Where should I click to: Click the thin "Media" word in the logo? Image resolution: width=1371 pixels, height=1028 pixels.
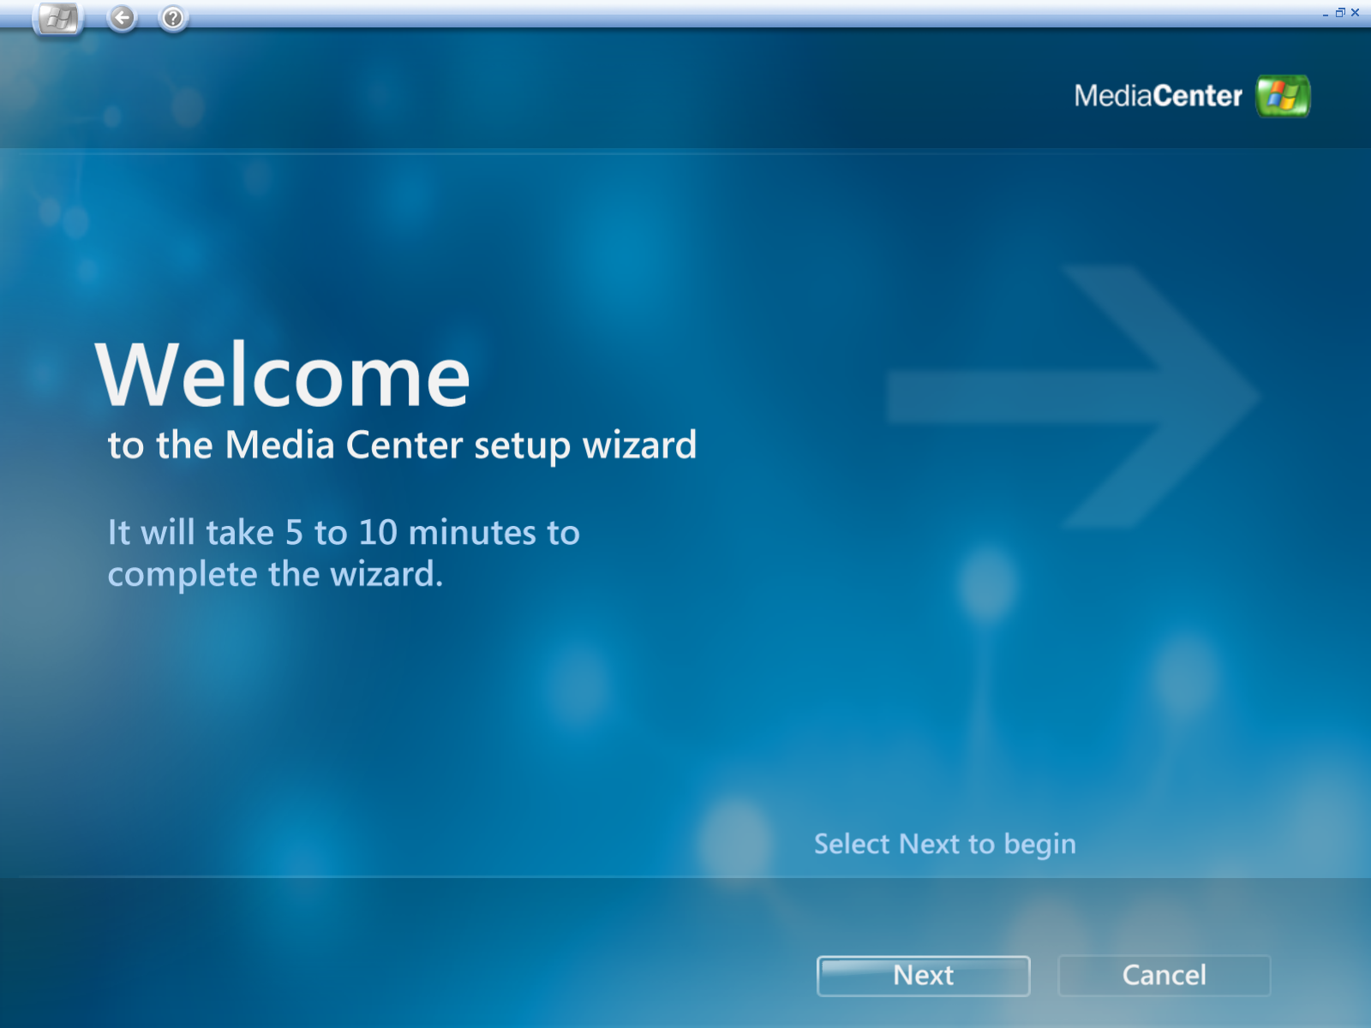pyautogui.click(x=1113, y=96)
